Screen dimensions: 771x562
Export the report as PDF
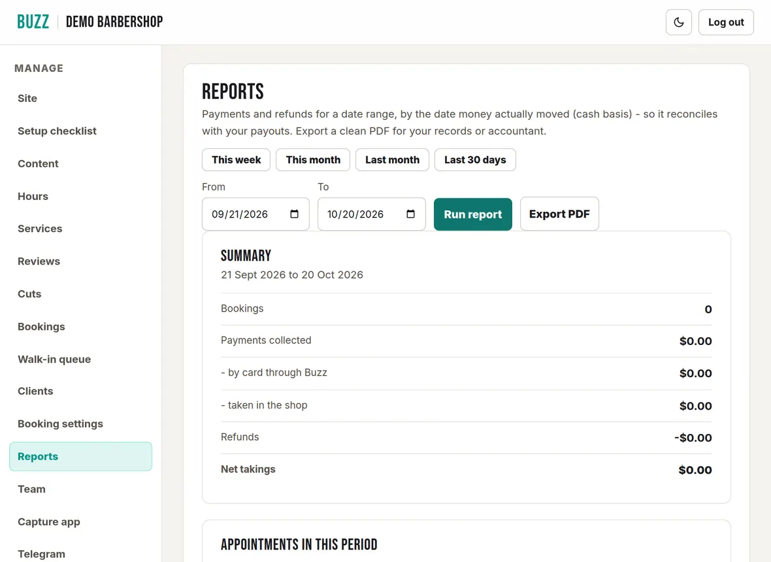[x=559, y=214]
